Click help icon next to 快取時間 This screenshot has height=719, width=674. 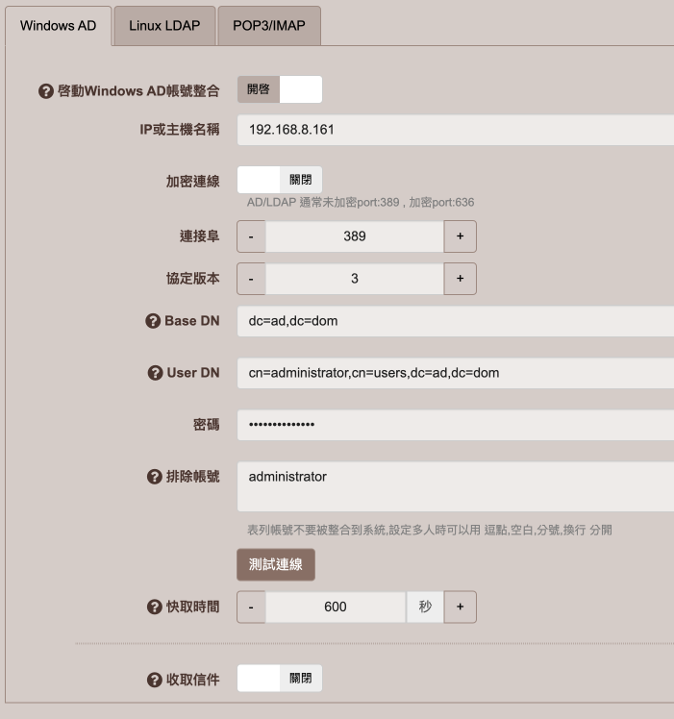[154, 607]
